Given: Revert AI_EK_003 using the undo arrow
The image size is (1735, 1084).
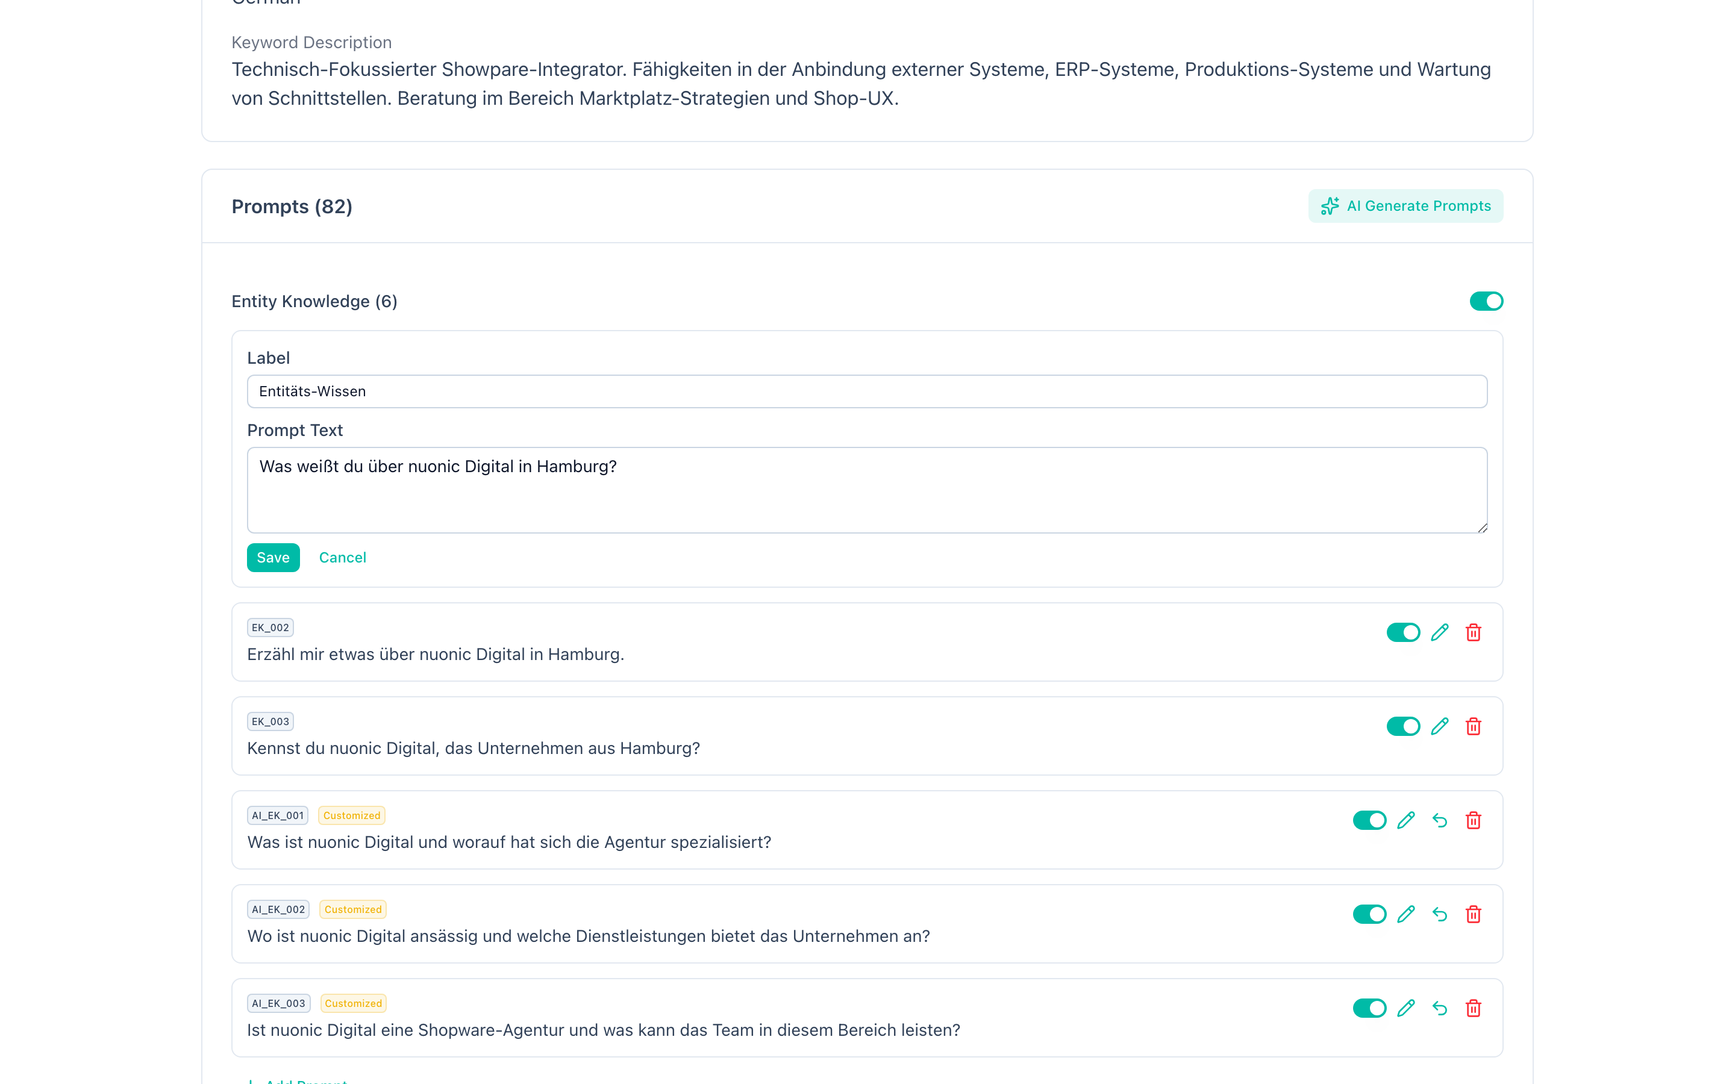Looking at the screenshot, I should click(1440, 1008).
